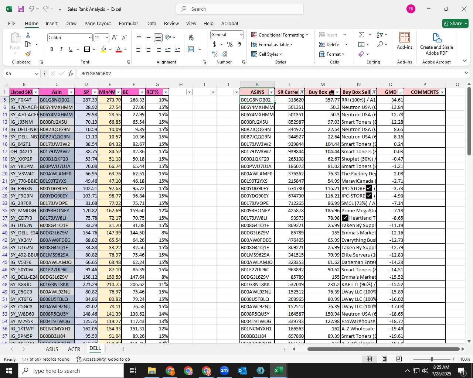The image size is (473, 378).
Task: Click the Save icon in title bar
Action: 21,9
